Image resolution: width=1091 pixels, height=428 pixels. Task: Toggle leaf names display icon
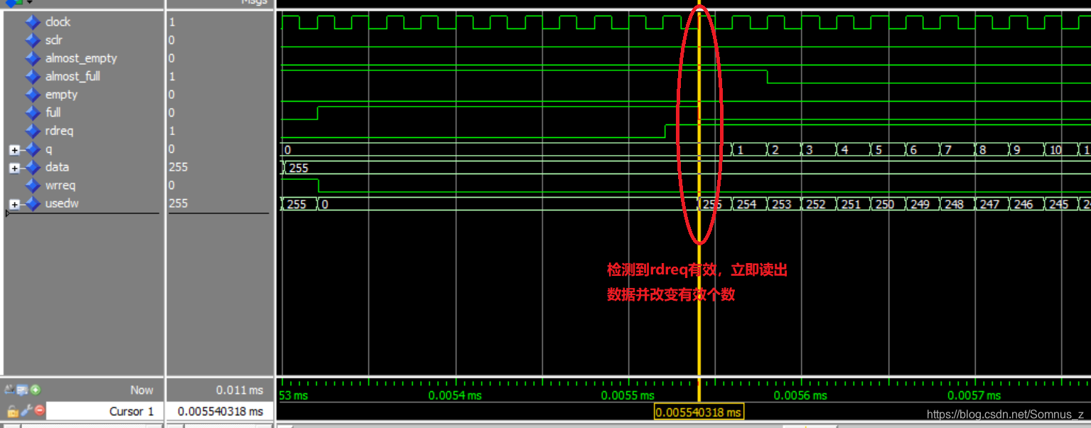coord(9,390)
